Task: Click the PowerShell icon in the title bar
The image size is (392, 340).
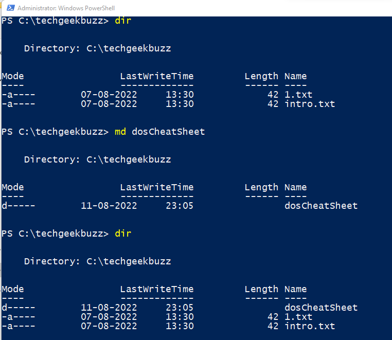Action: point(9,8)
